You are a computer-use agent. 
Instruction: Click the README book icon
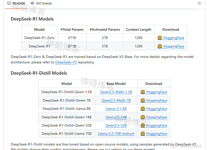pyautogui.click(x=9, y=3)
